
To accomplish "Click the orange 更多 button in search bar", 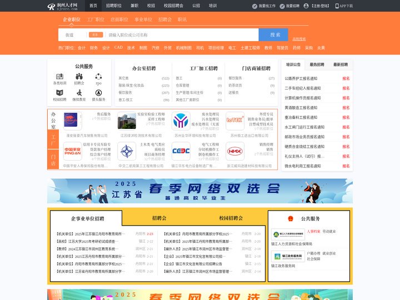I will coord(96,34).
